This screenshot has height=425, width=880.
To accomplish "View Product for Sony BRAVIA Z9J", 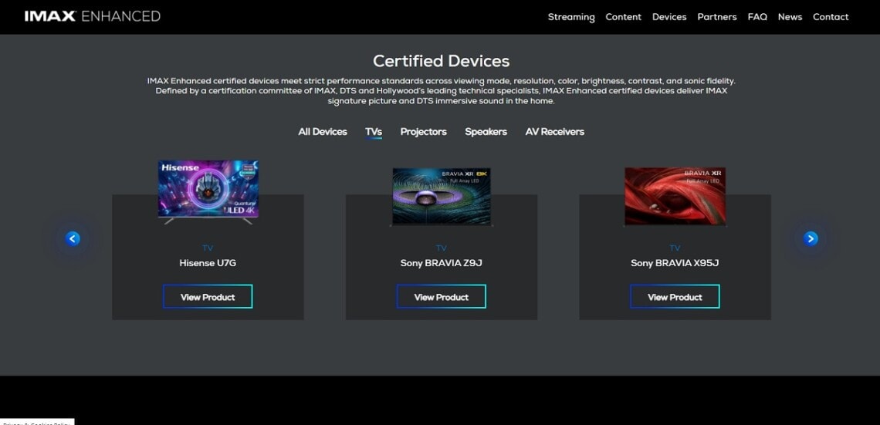I will [x=441, y=297].
